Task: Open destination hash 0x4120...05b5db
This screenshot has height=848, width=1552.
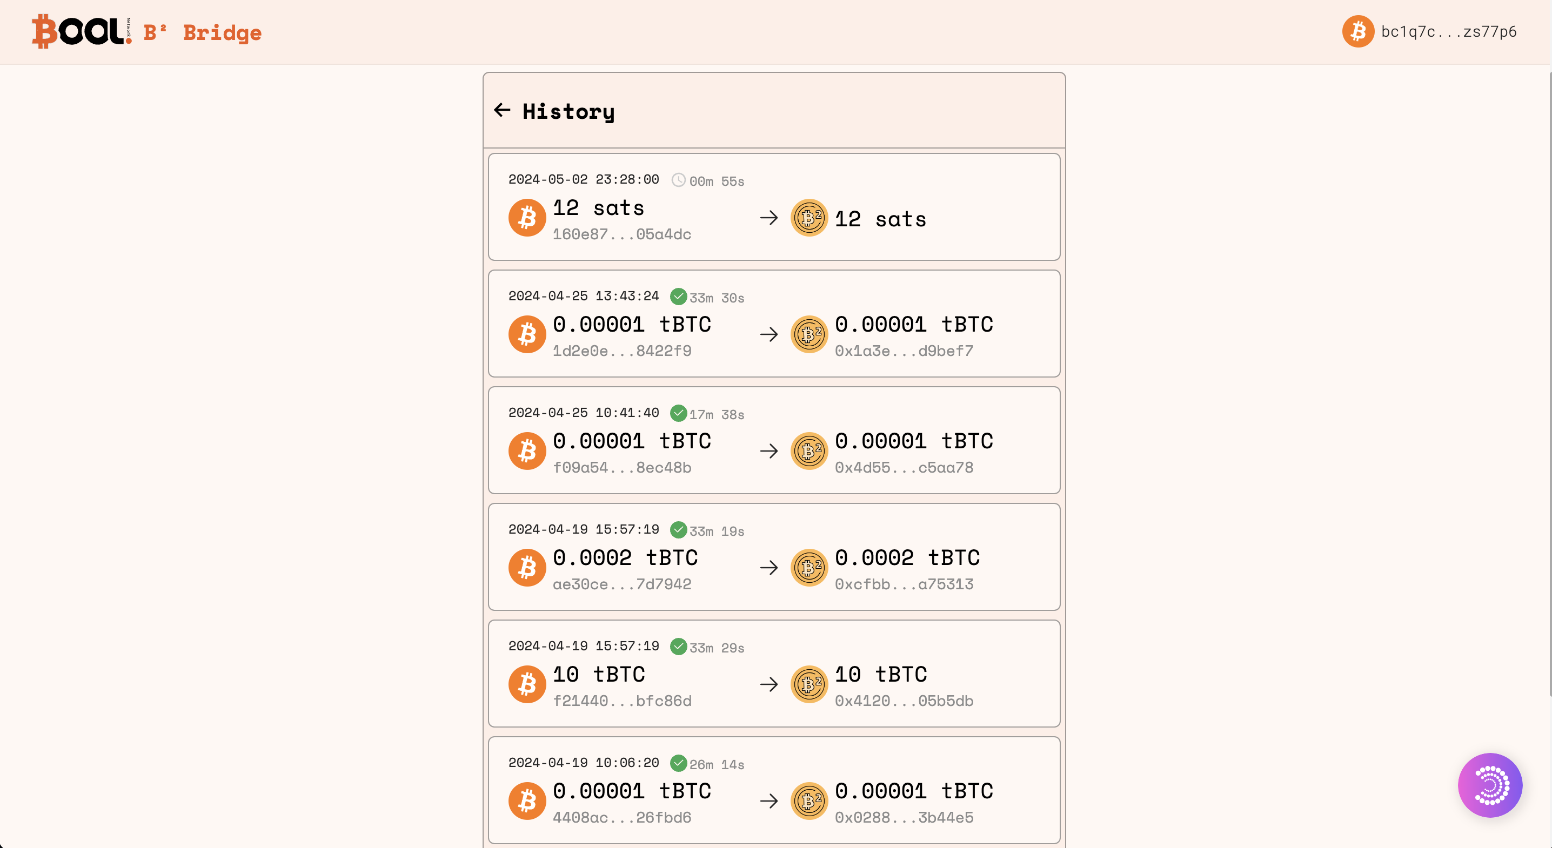Action: point(904,701)
